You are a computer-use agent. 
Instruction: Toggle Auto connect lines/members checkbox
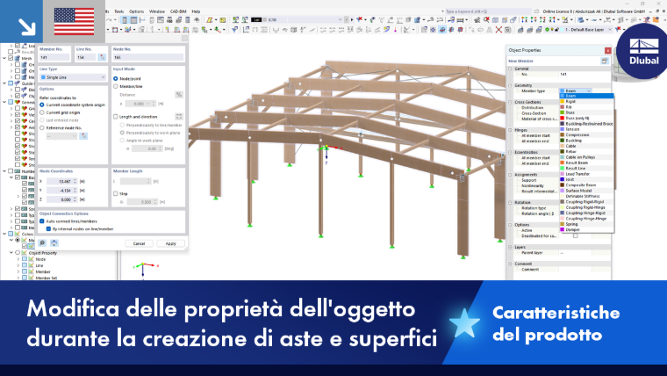[x=42, y=221]
